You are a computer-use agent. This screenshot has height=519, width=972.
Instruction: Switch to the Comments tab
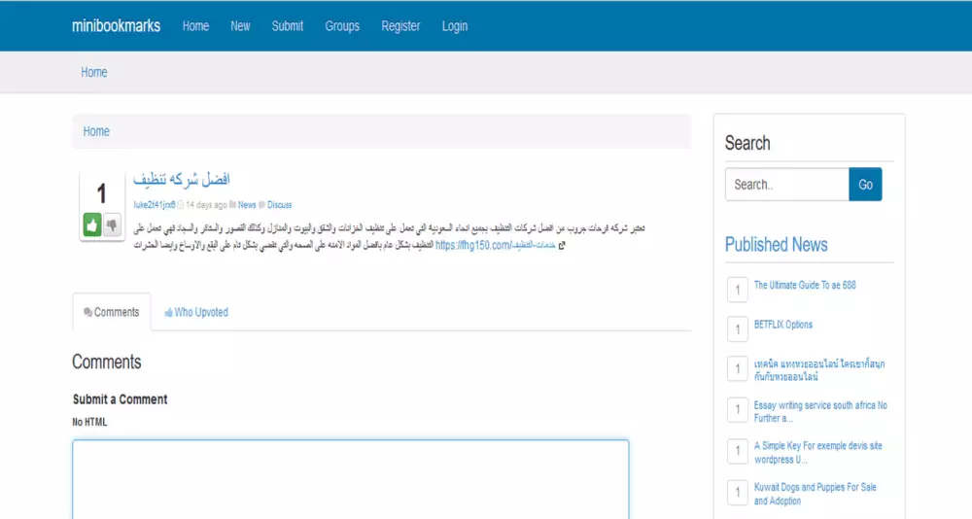[x=112, y=312]
